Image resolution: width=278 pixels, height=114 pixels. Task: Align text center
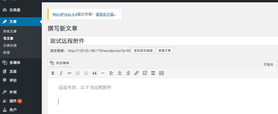coord(120,73)
